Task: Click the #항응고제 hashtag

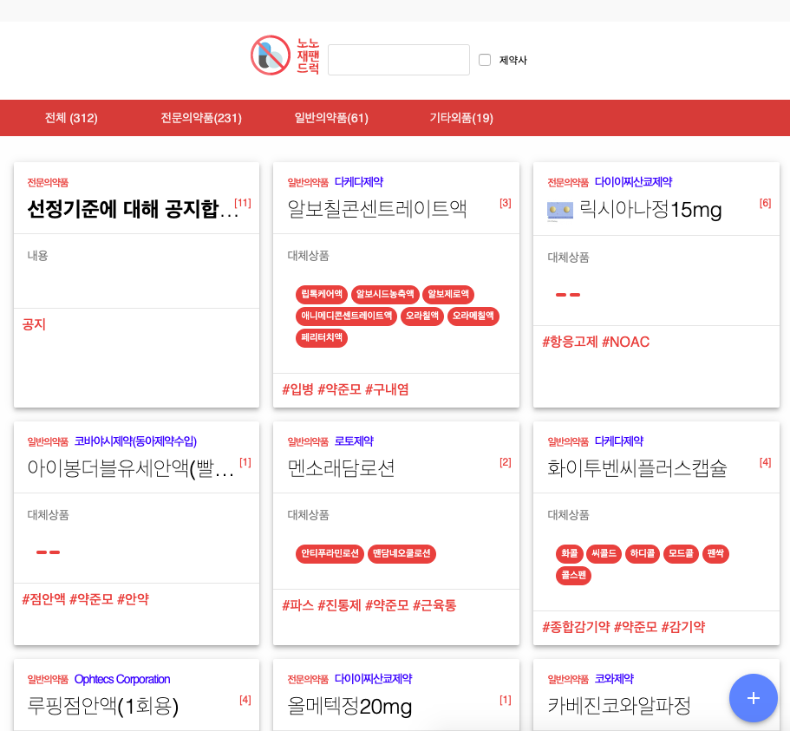Action: tap(570, 342)
